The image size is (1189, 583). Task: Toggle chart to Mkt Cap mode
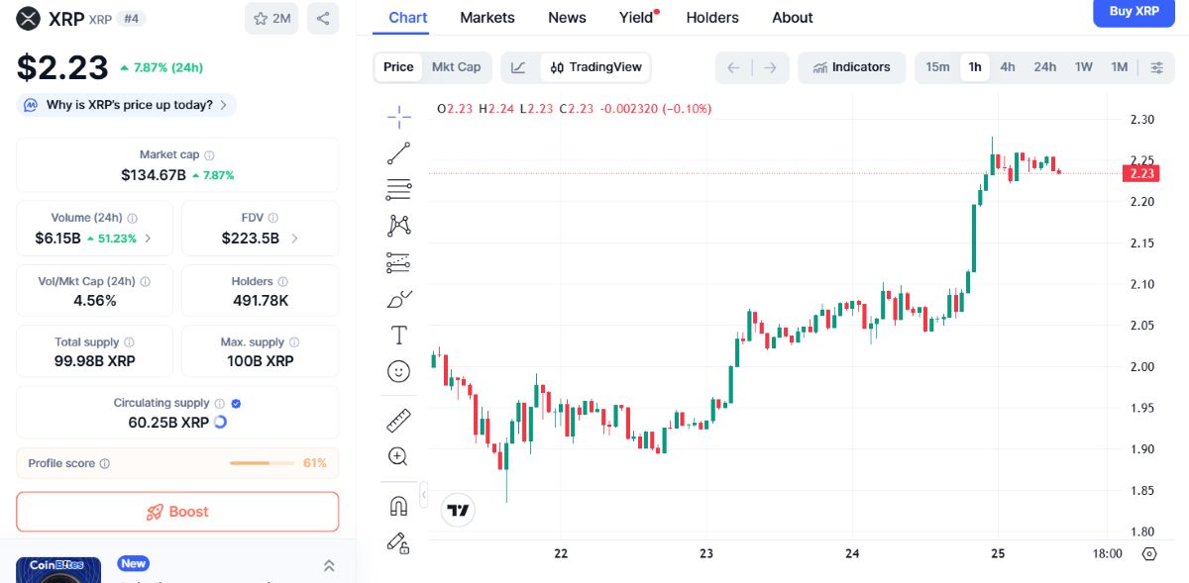[x=456, y=67]
